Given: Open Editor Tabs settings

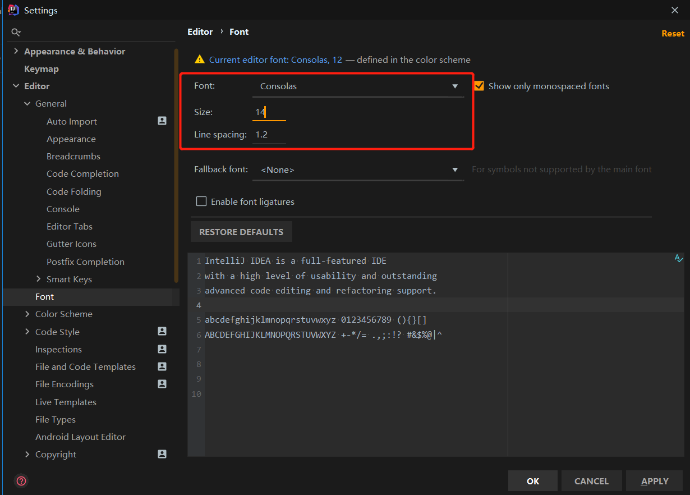Looking at the screenshot, I should pos(70,226).
